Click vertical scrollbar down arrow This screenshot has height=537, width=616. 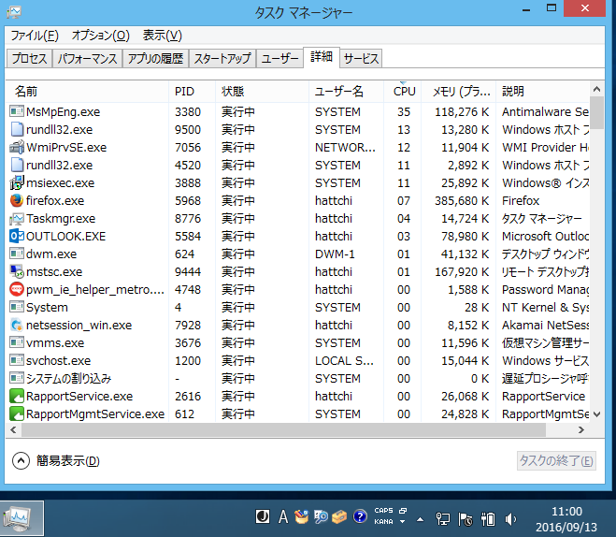(x=596, y=414)
